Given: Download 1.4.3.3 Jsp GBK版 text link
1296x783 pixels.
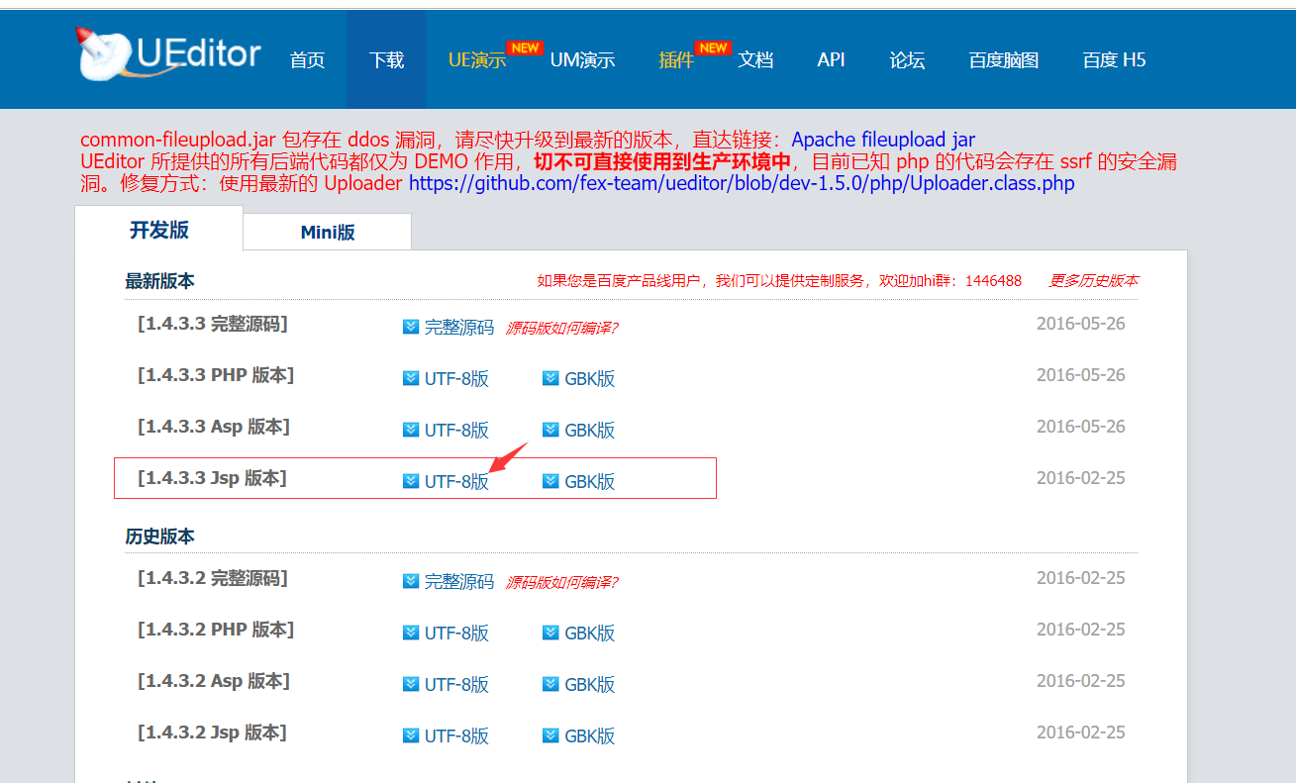Looking at the screenshot, I should 590,482.
